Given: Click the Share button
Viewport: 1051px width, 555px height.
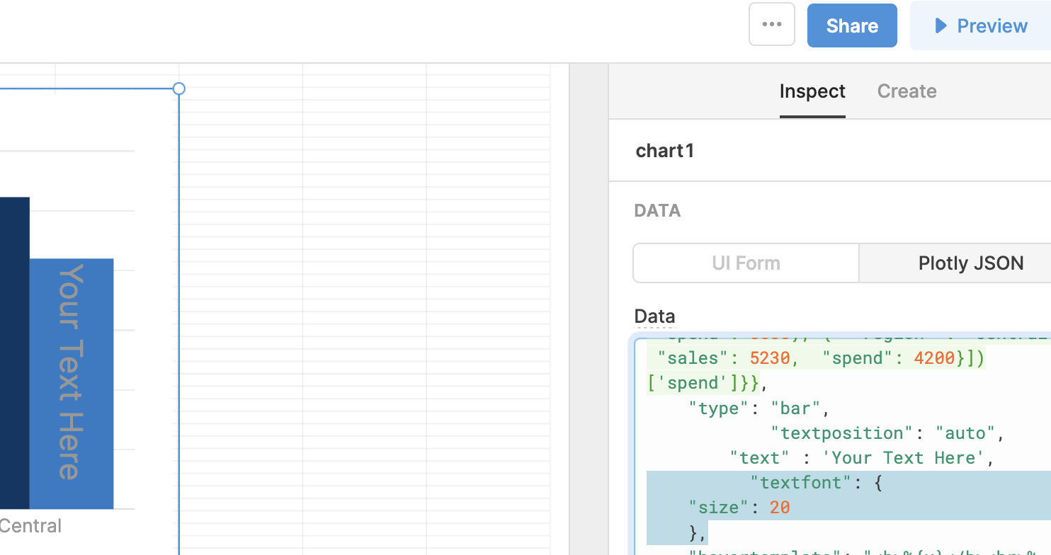Looking at the screenshot, I should tap(851, 25).
